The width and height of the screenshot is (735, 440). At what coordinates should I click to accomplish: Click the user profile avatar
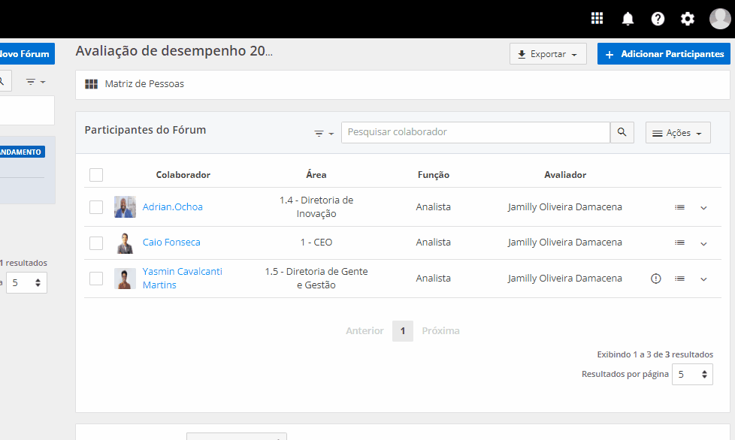[720, 19]
